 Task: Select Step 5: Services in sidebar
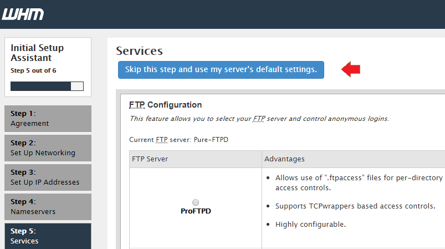pyautogui.click(x=48, y=236)
